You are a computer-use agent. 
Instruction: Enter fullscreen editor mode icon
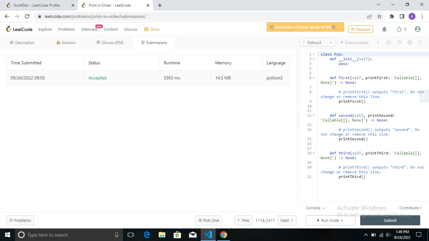coord(421,42)
